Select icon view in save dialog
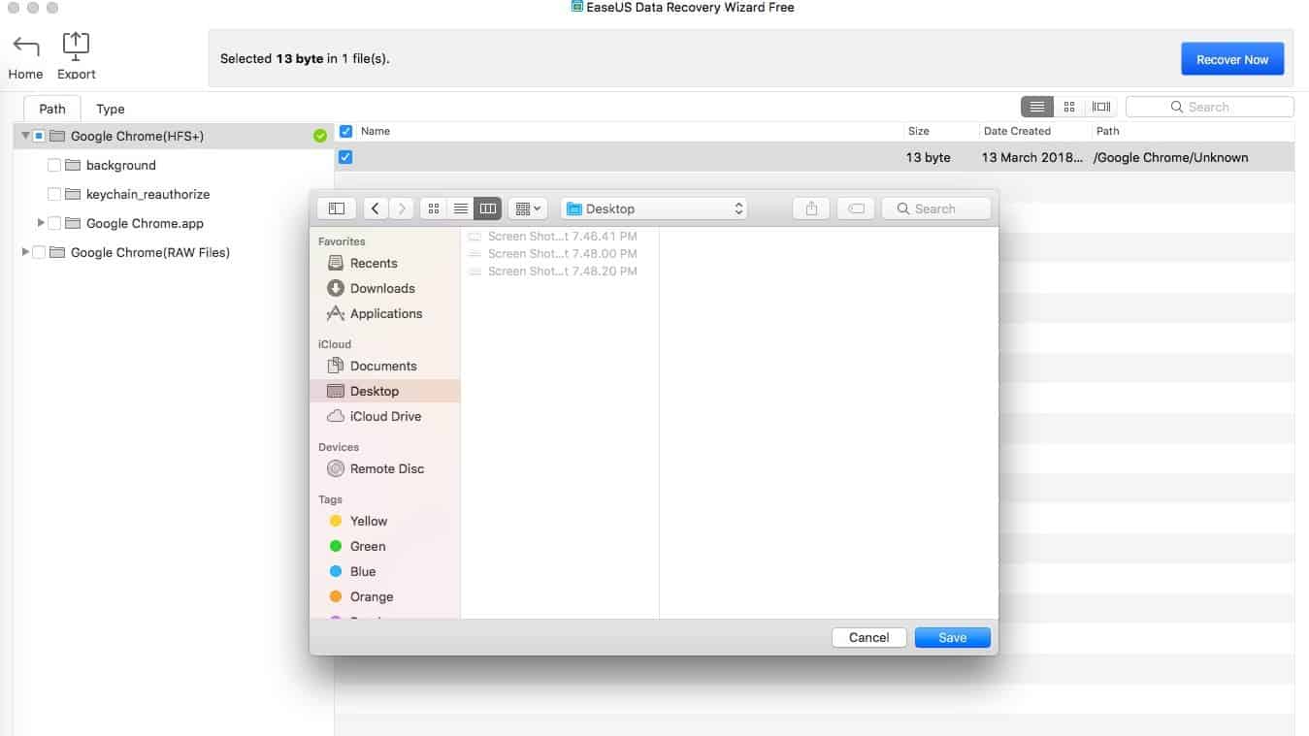 [434, 208]
